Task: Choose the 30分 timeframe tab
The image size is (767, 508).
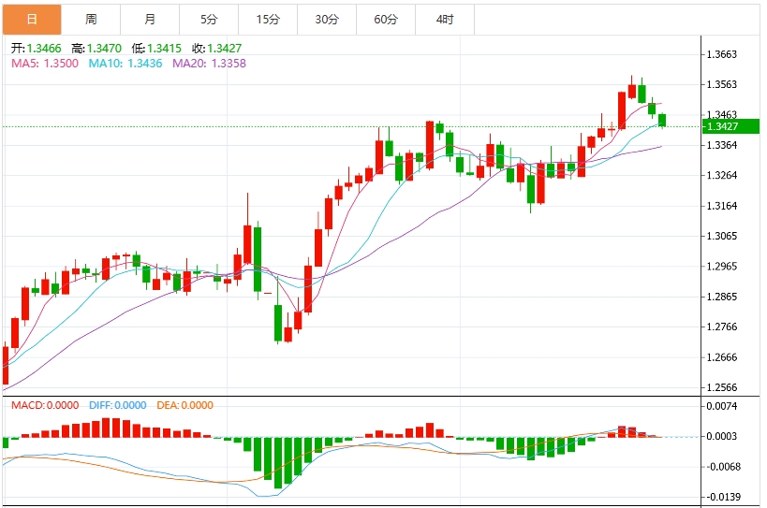Action: (x=327, y=19)
